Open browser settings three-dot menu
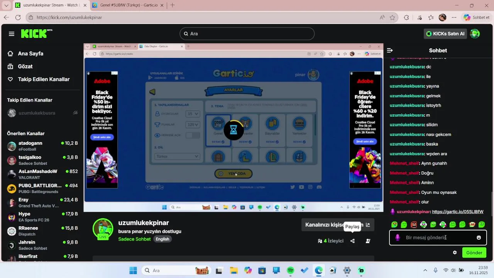Viewport: 494px width, 278px height. [454, 17]
